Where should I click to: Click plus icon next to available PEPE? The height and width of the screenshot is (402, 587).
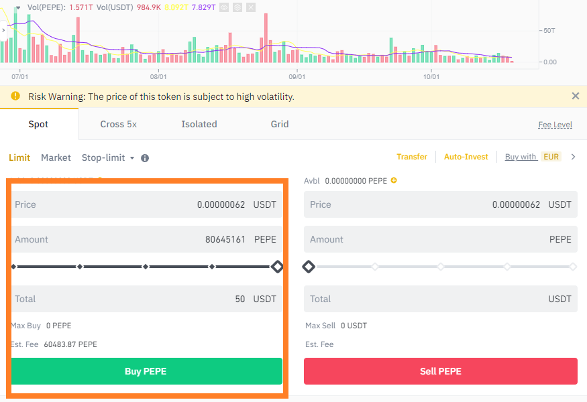pos(394,180)
